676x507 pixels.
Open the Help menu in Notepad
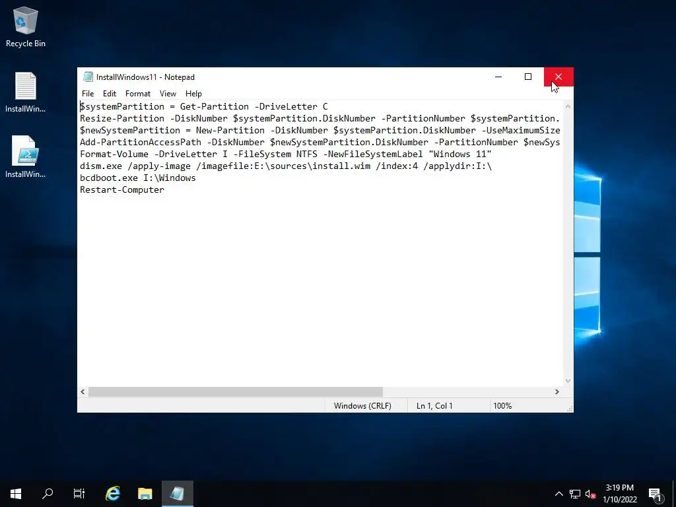tap(193, 94)
